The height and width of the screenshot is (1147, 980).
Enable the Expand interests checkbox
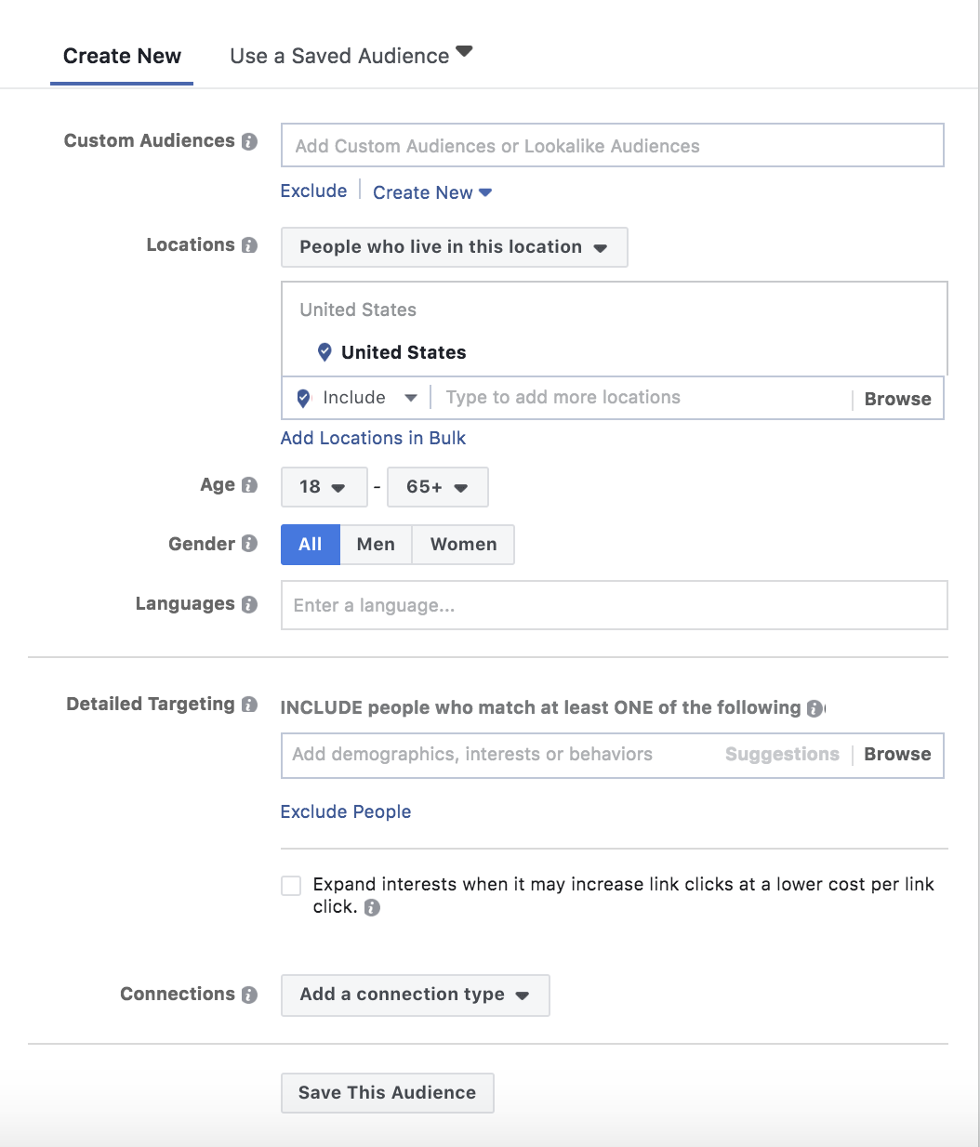[291, 886]
